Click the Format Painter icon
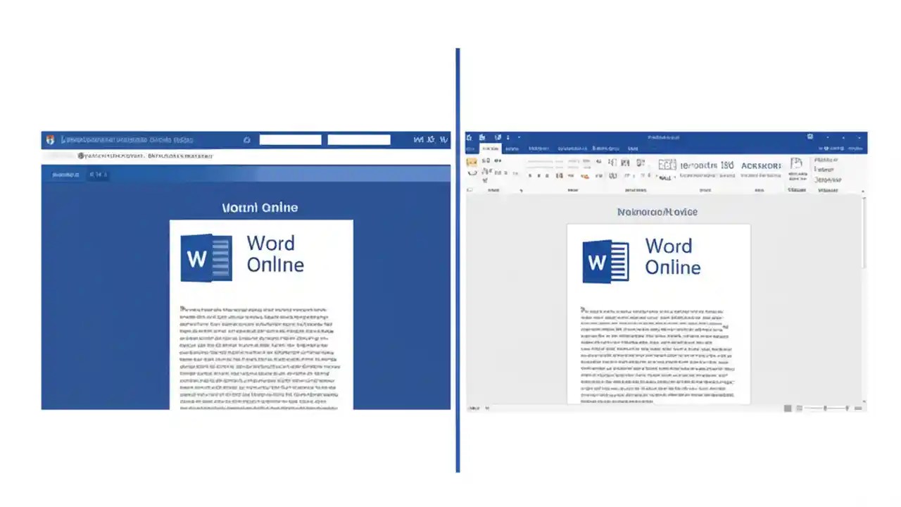Image resolution: width=901 pixels, height=507 pixels. tap(473, 175)
